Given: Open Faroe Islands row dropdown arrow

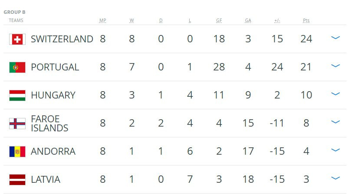Looking at the screenshot, I should (x=335, y=122).
